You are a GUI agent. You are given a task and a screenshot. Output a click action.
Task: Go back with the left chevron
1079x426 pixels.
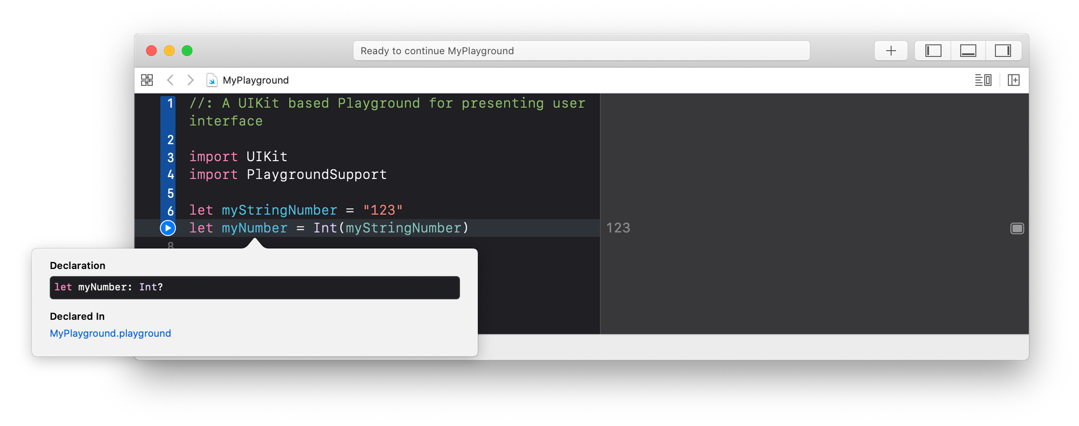[x=170, y=80]
